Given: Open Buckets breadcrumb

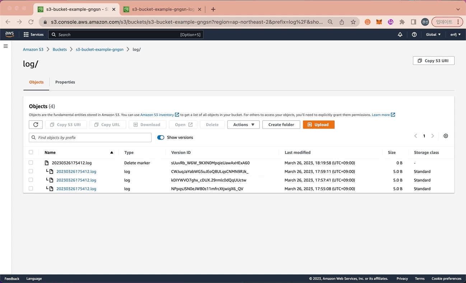Looking at the screenshot, I should pyautogui.click(x=60, y=50).
